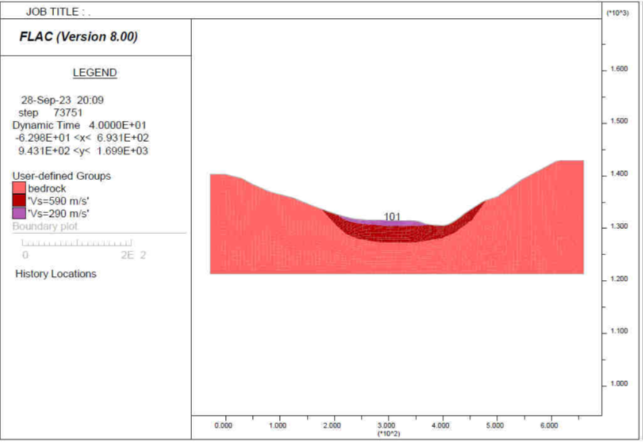Click the purple Vs=290 m/s legend swatch

[19, 212]
